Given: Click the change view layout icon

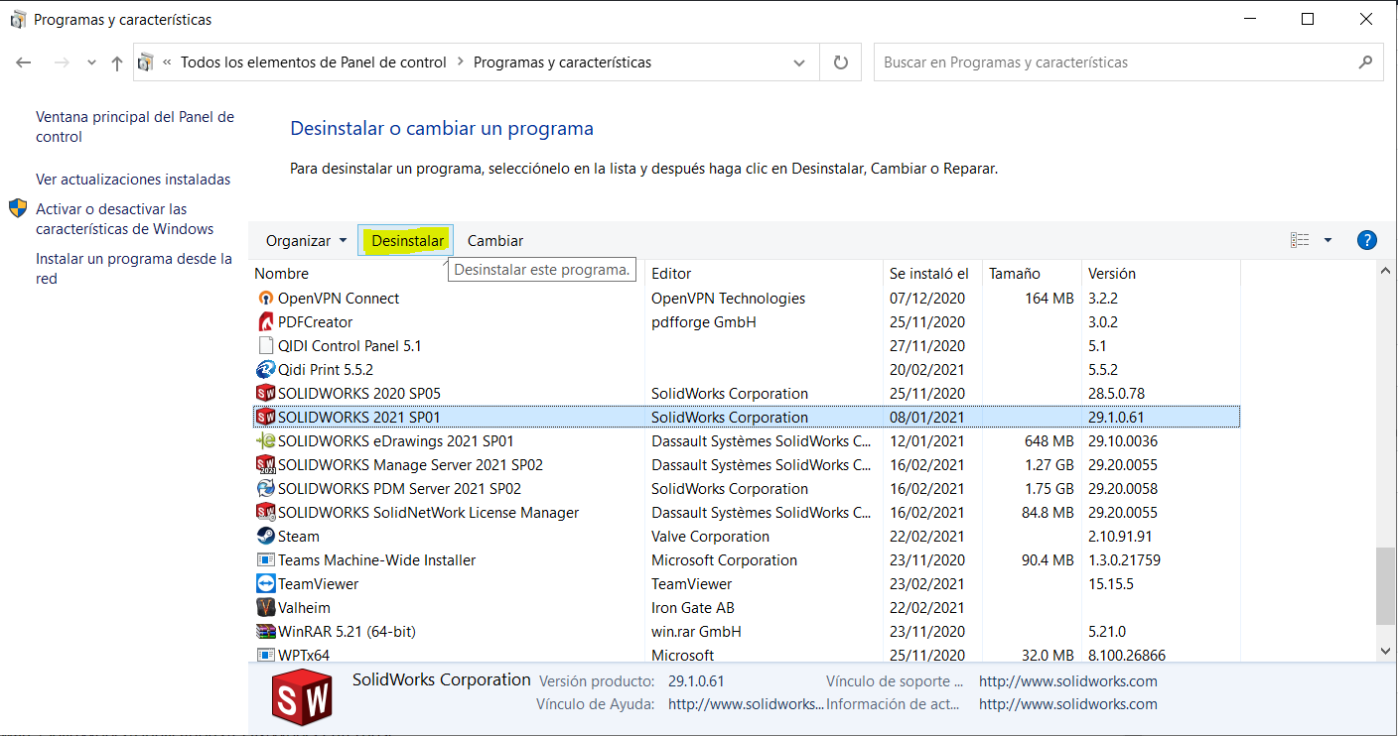Looking at the screenshot, I should 1300,240.
